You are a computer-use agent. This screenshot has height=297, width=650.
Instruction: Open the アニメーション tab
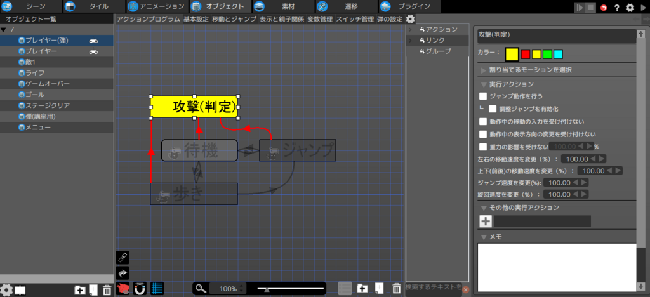[157, 6]
